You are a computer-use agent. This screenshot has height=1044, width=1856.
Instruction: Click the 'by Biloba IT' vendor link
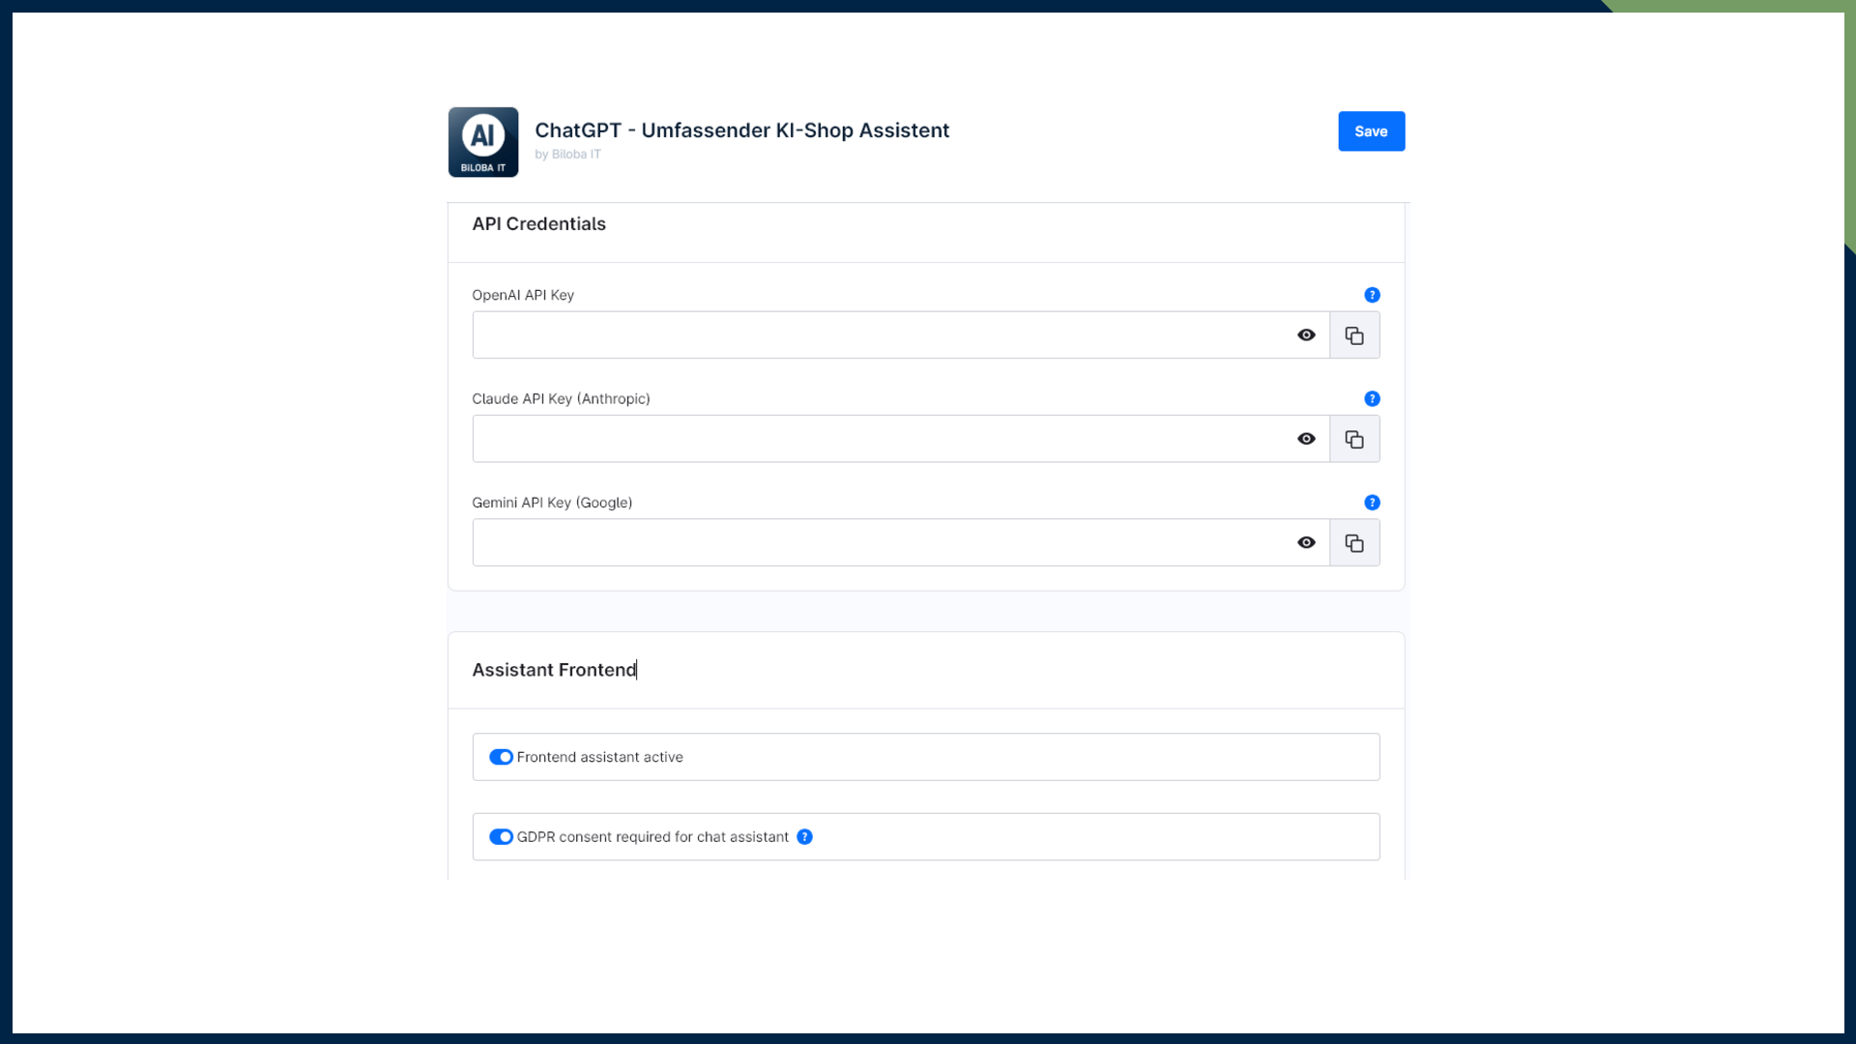[567, 155]
